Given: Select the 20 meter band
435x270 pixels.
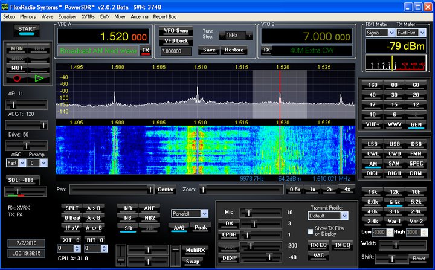Looking at the screenshot, I should point(416,95).
